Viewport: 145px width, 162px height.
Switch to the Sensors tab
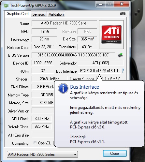(x=39, y=14)
